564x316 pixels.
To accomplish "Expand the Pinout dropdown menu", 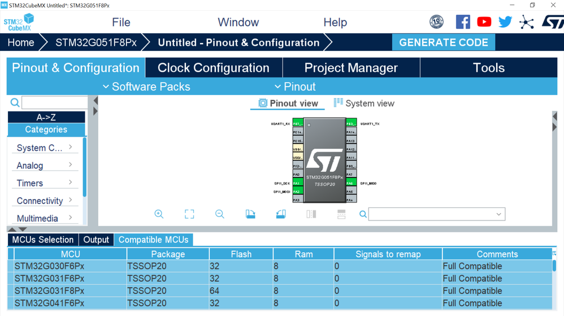I will (x=295, y=86).
